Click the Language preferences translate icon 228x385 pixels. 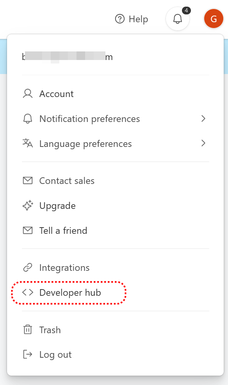click(28, 143)
